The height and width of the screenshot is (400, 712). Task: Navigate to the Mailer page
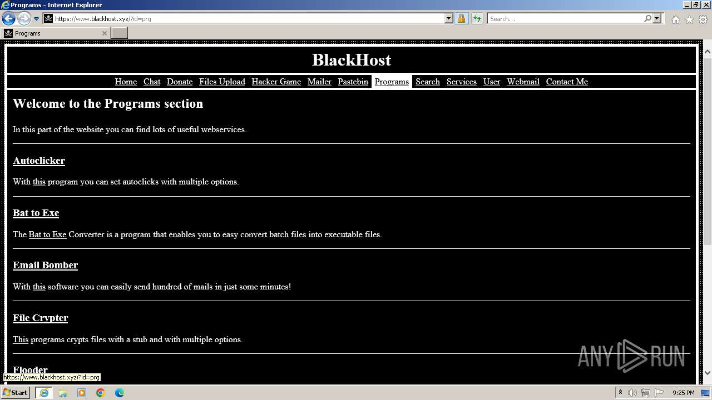point(319,82)
